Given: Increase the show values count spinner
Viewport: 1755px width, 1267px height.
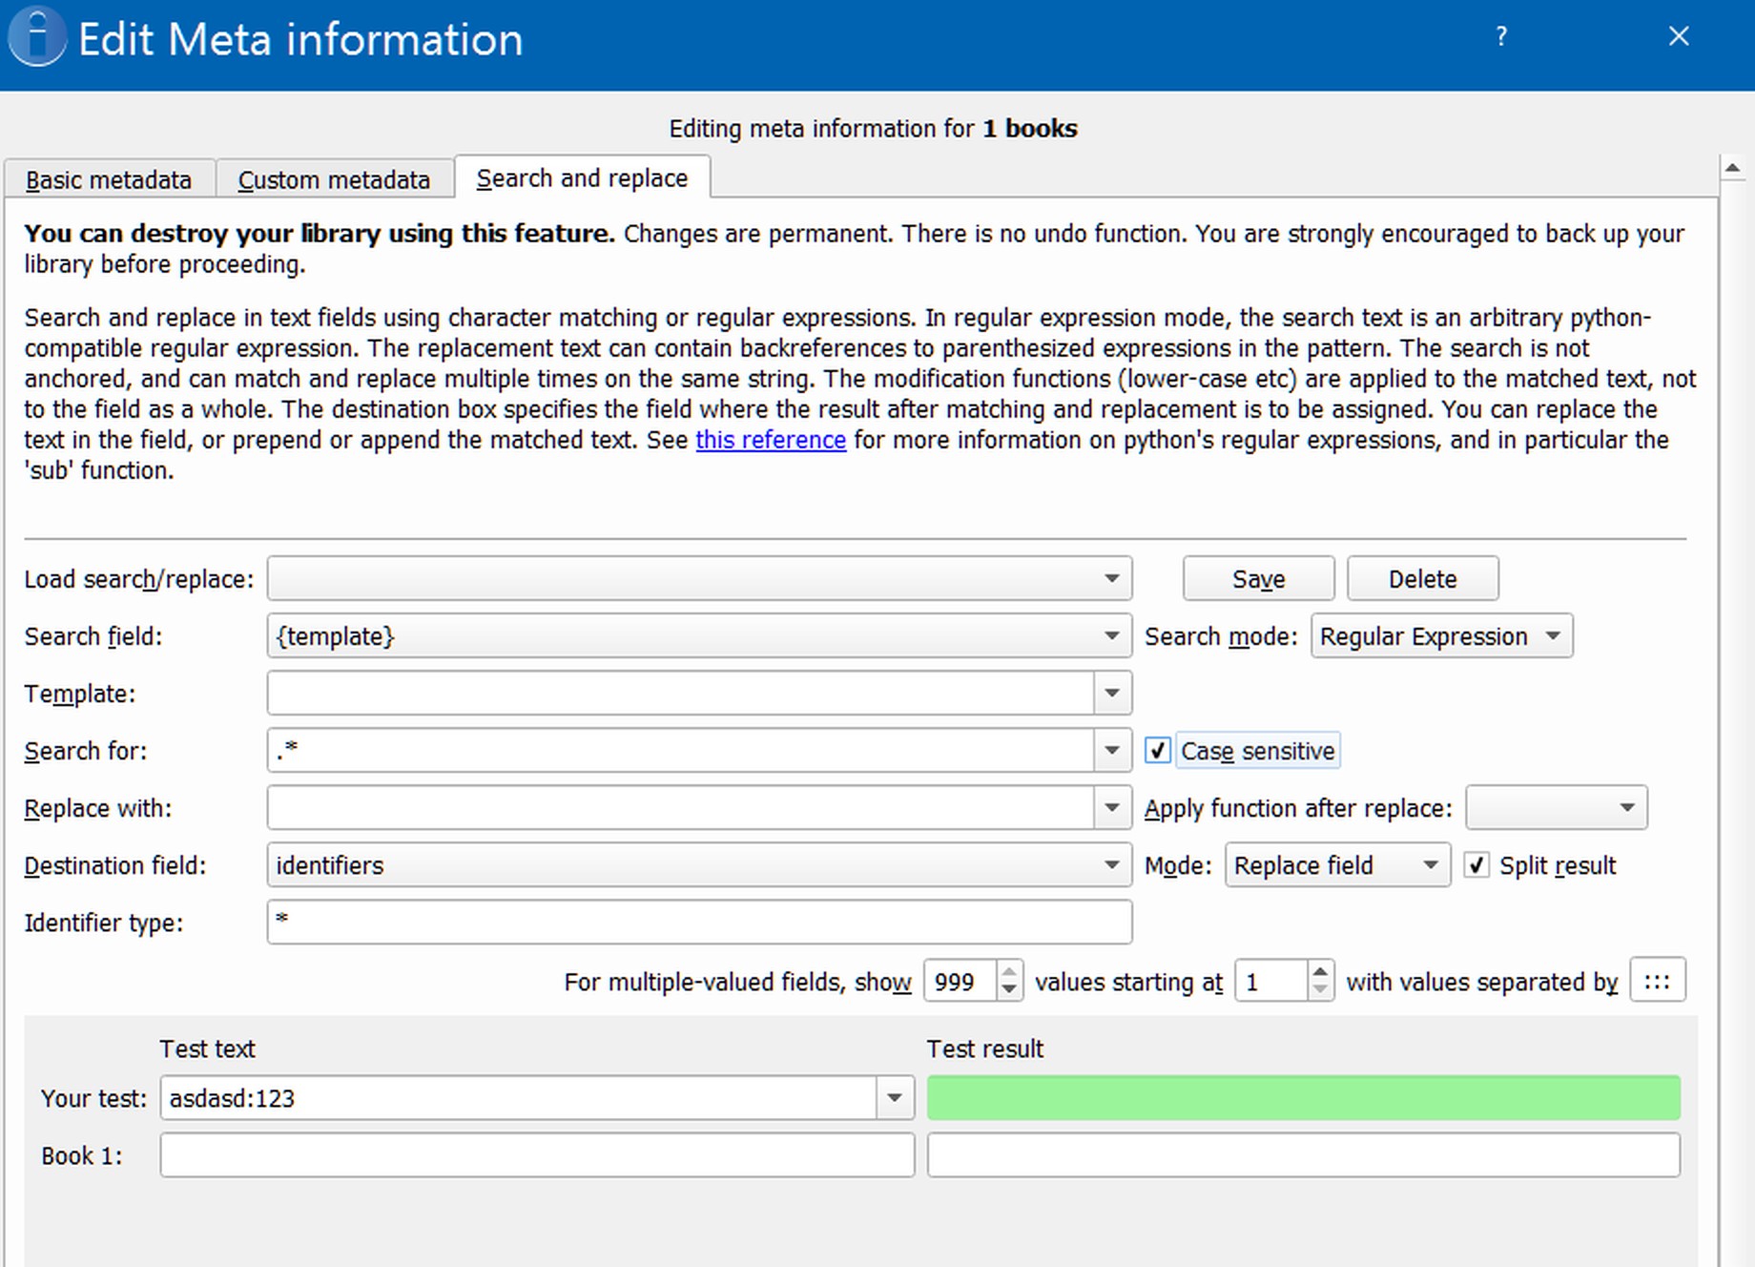Looking at the screenshot, I should (1008, 971).
